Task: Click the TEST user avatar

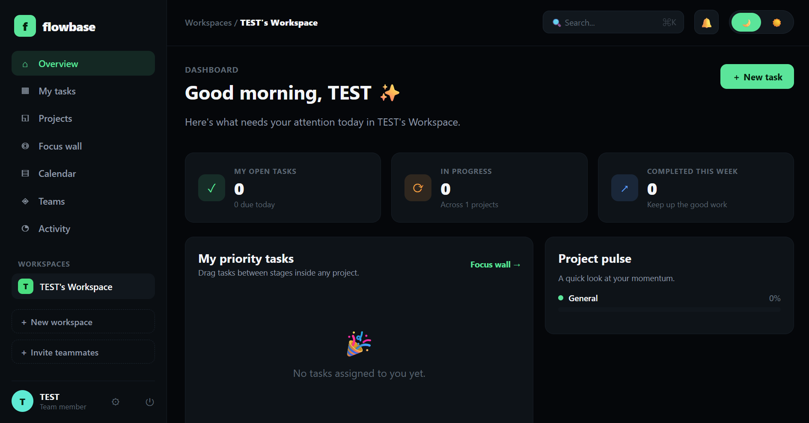Action: (22, 401)
